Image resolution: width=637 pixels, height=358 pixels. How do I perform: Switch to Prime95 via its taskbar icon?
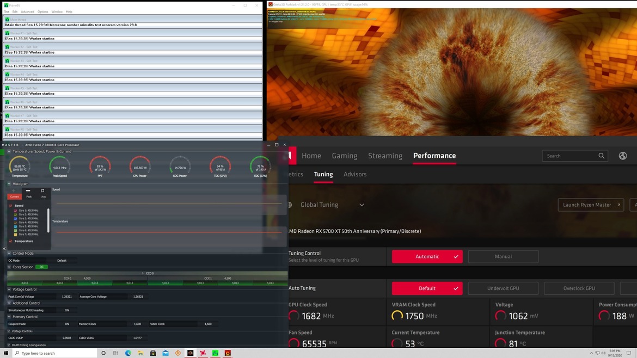[215, 353]
